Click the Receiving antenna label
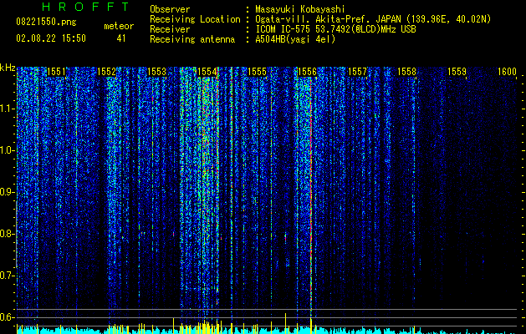 192,39
